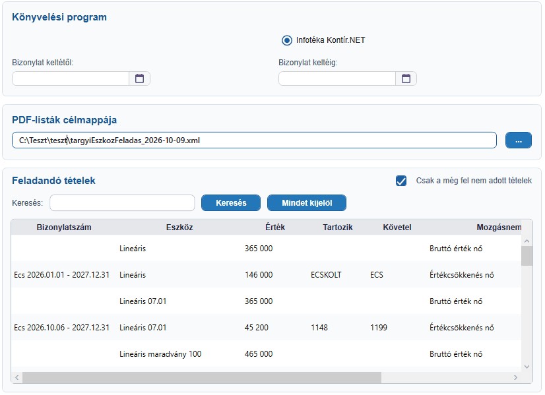Sort by Érték column header
The image size is (545, 395).
275,228
